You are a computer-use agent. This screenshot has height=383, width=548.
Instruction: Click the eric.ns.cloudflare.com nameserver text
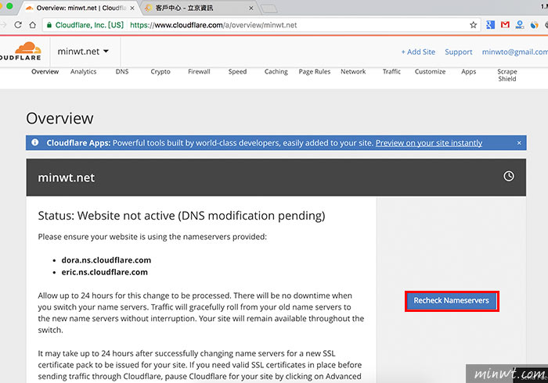coord(104,272)
